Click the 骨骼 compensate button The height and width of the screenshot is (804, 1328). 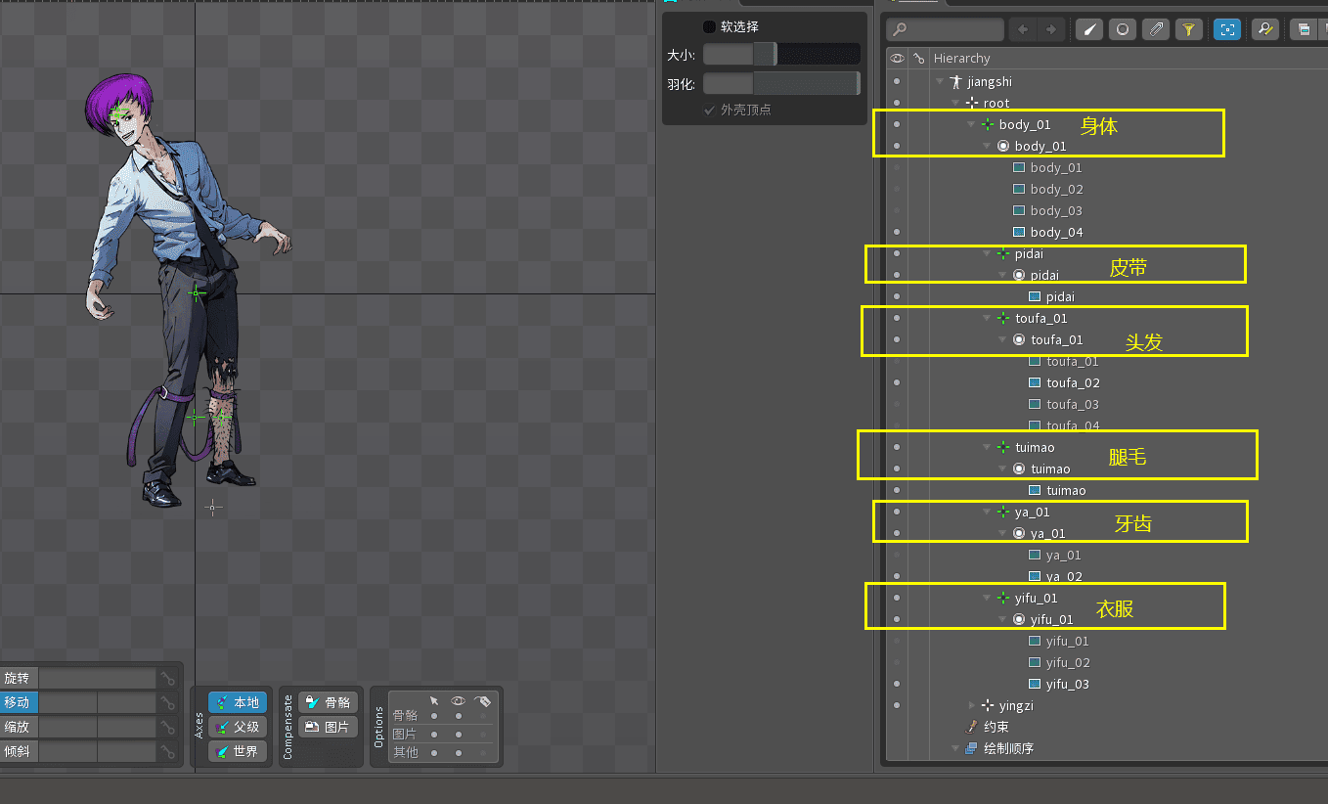pyautogui.click(x=328, y=702)
